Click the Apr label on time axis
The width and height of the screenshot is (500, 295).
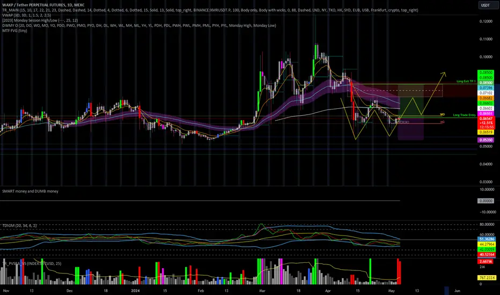click(328, 291)
